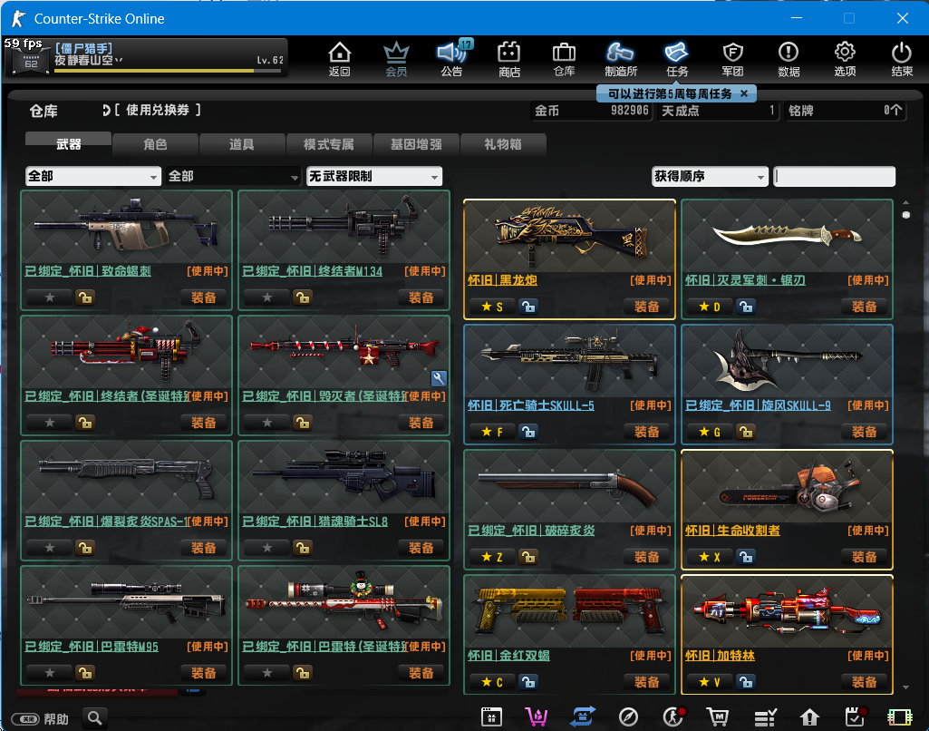929x731 pixels.
Task: Click the running figure icon with red dot
Action: click(x=673, y=716)
